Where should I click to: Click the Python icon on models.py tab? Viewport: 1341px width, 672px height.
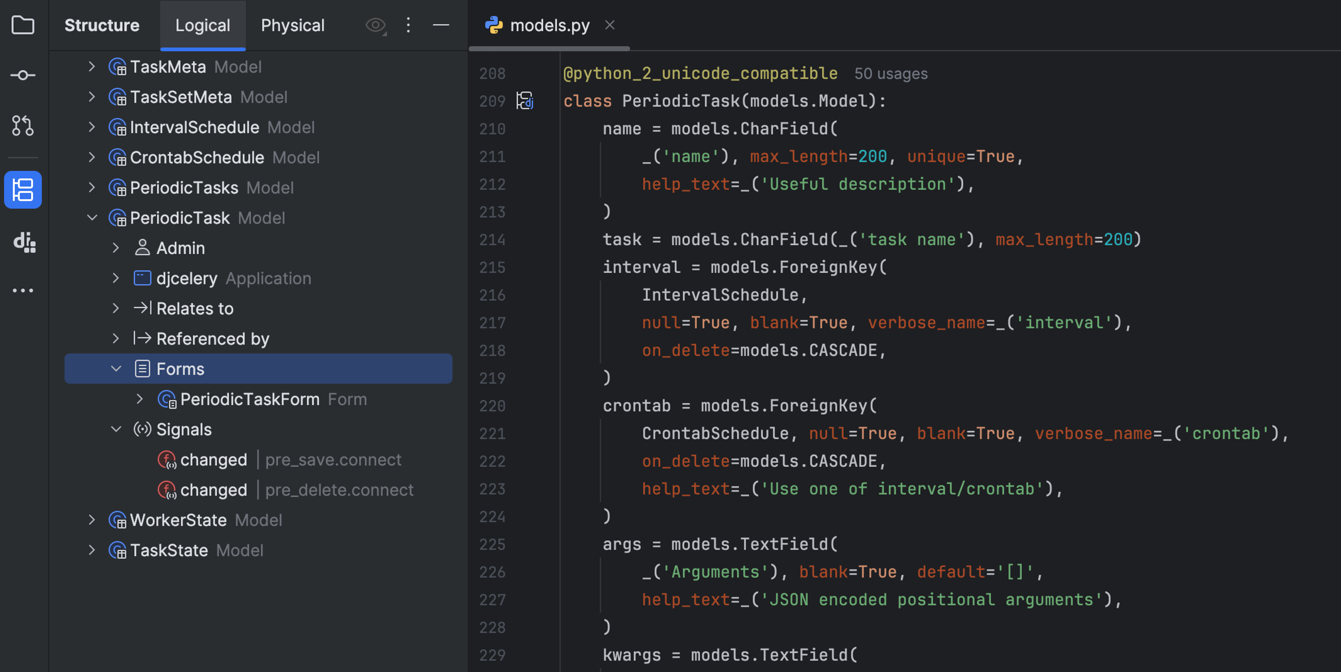(x=495, y=25)
